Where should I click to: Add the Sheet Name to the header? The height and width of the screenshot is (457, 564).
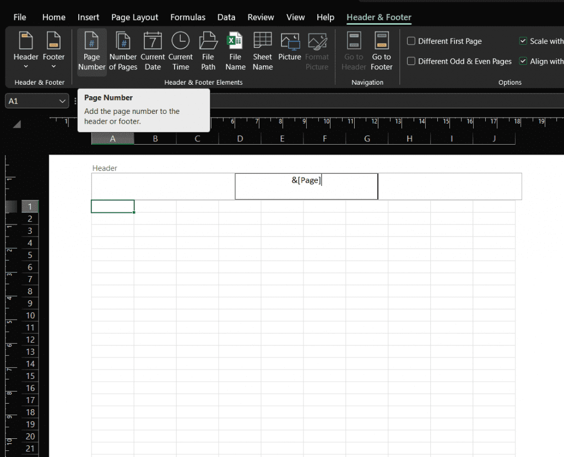click(x=262, y=49)
